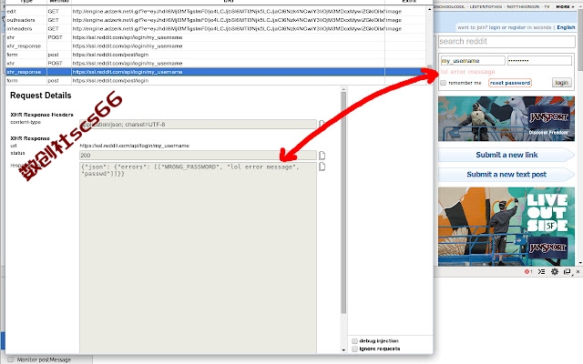The width and height of the screenshot is (583, 364).
Task: Click the login link in the join banner
Action: tap(495, 27)
